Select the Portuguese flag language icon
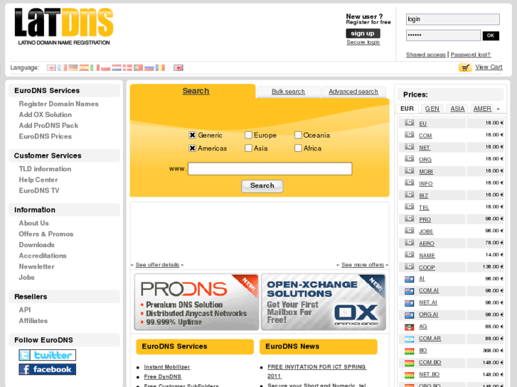 pyautogui.click(x=138, y=67)
